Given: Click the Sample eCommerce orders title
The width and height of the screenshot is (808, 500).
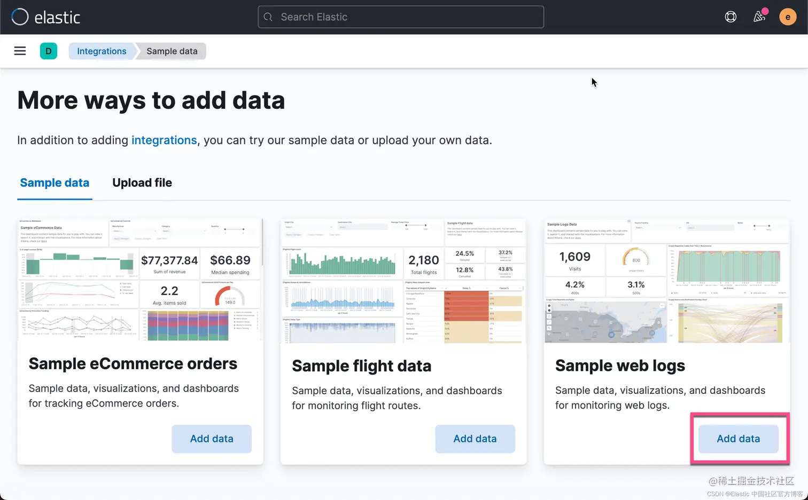Looking at the screenshot, I should pos(133,364).
